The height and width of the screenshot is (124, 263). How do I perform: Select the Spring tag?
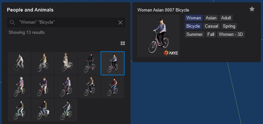click(x=229, y=26)
